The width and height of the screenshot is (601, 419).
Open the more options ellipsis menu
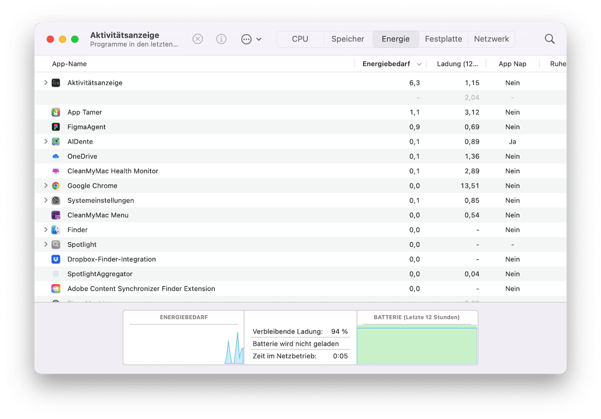pos(251,39)
